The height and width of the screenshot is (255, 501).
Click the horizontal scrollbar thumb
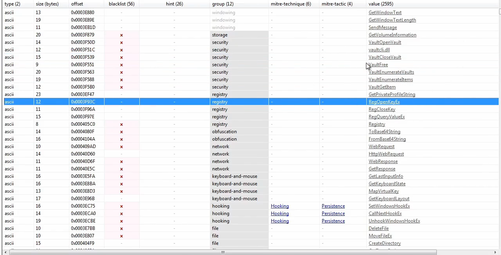pyautogui.click(x=223, y=252)
